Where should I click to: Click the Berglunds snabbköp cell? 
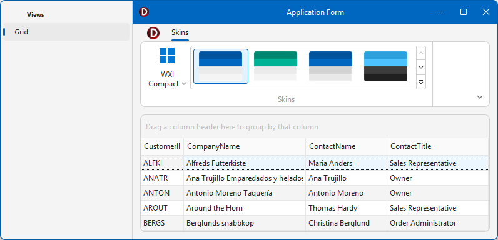(245, 223)
